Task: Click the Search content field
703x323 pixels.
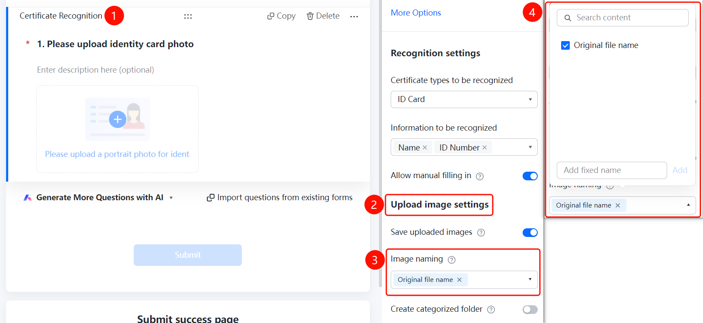Action: click(x=623, y=18)
